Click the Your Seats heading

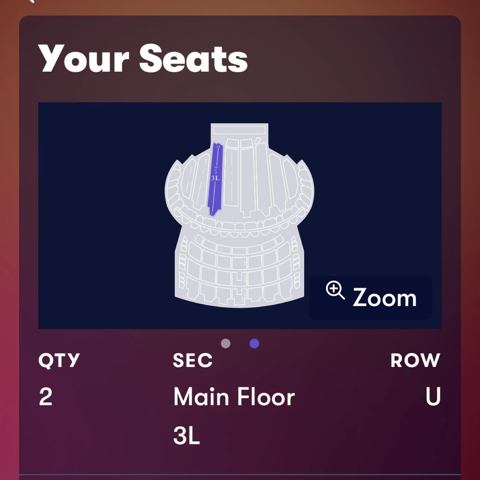pyautogui.click(x=143, y=58)
